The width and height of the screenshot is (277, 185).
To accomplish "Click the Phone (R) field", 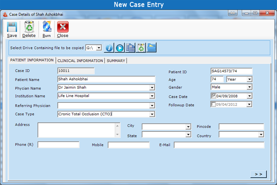I will (59, 145).
